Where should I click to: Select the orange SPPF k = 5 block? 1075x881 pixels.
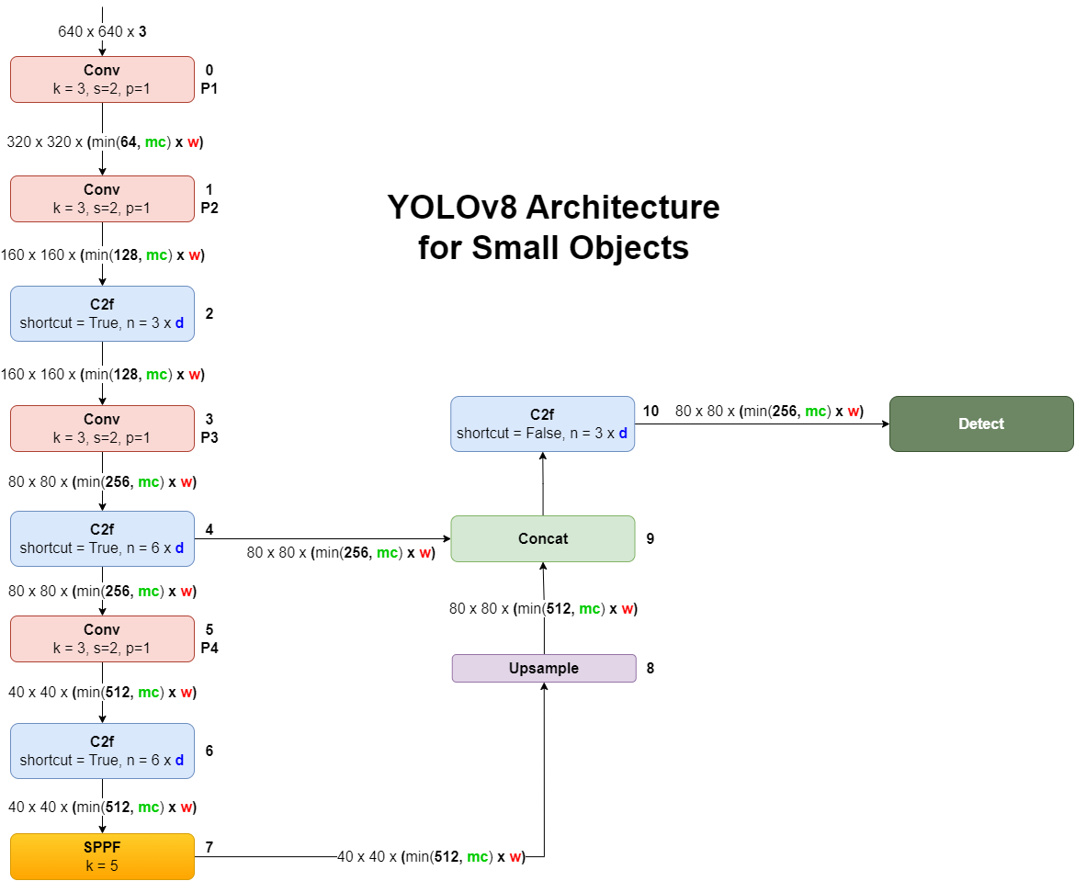pyautogui.click(x=102, y=855)
